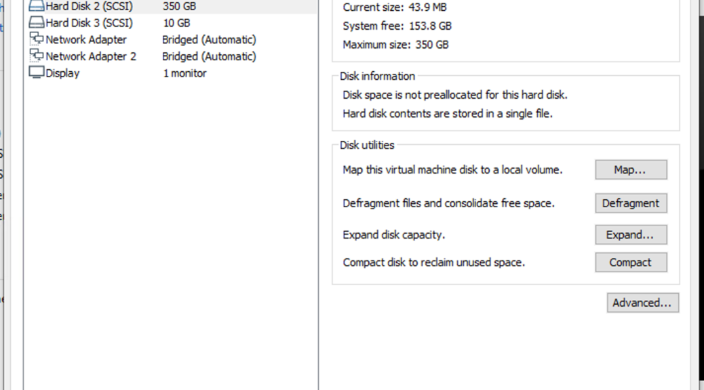Choose the Network Adapter 2 device label
Screen dimensions: 704x390
pos(91,56)
